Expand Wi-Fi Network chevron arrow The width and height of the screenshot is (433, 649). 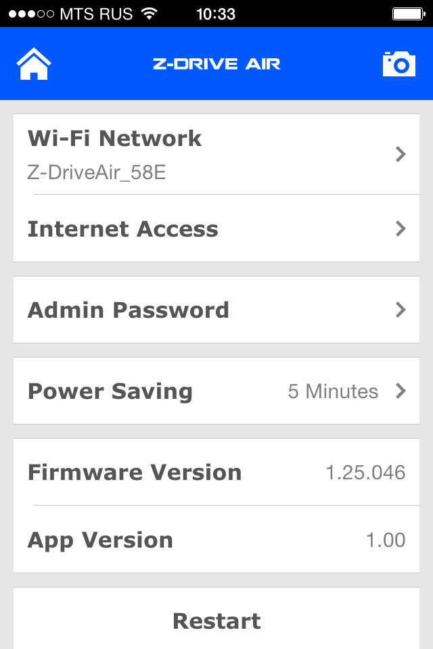[x=401, y=155]
